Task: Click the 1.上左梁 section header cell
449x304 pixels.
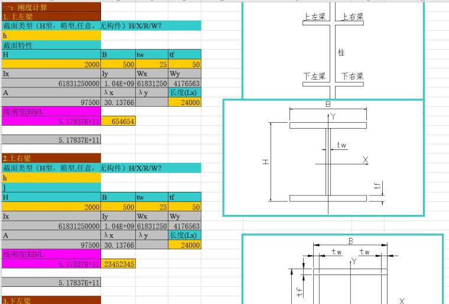Action: (50, 17)
